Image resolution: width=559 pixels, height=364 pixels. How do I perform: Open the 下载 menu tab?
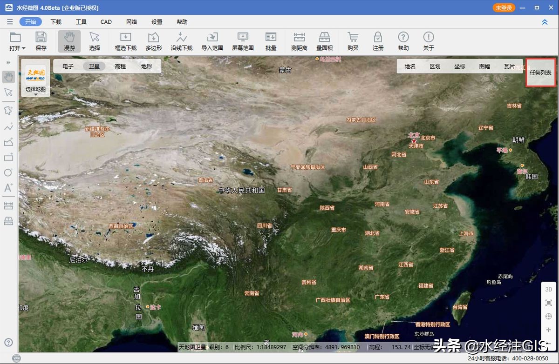(56, 22)
